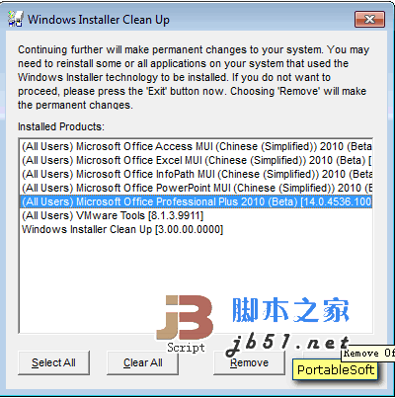Select VMware Tools [8.1.3.9911] entry
395x398 pixels.
pos(197,215)
